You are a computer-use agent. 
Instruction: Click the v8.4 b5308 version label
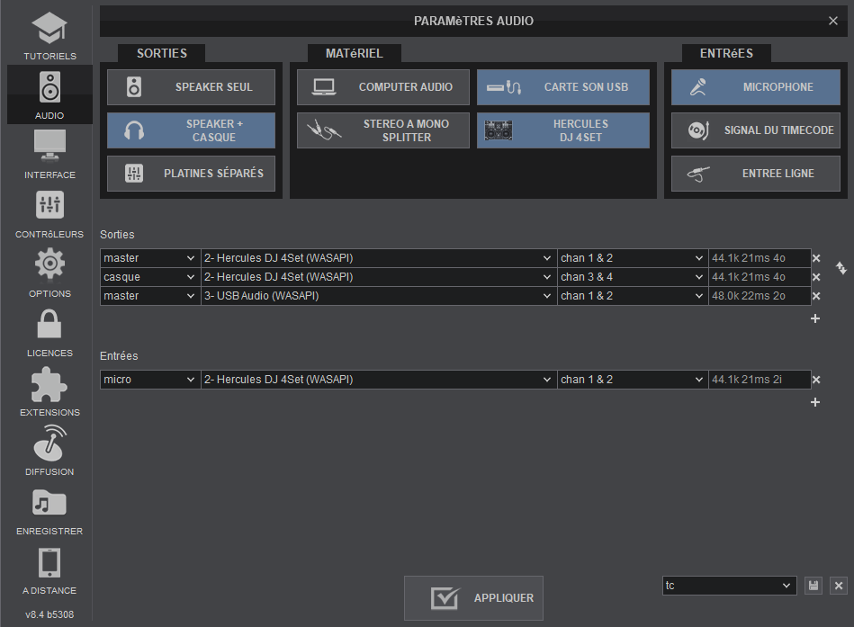click(49, 614)
